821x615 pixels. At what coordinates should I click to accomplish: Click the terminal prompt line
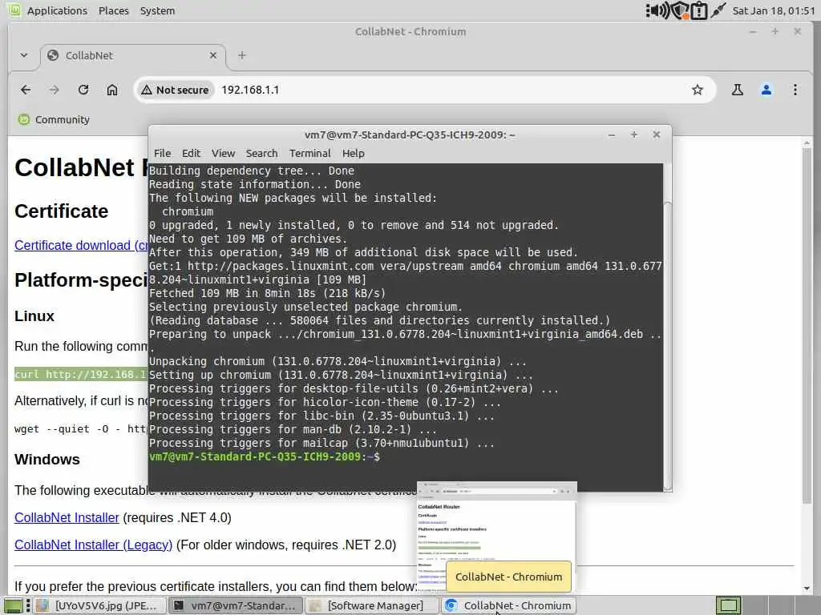[x=265, y=456]
